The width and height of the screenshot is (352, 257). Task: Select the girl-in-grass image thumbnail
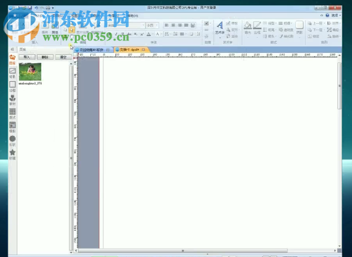pos(30,71)
